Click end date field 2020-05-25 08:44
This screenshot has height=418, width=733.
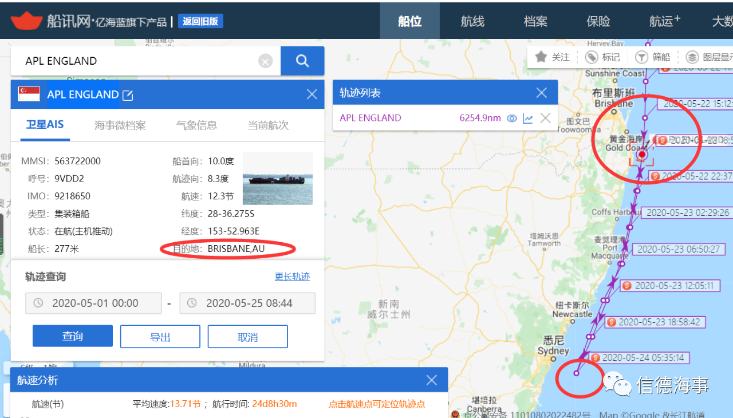247,303
